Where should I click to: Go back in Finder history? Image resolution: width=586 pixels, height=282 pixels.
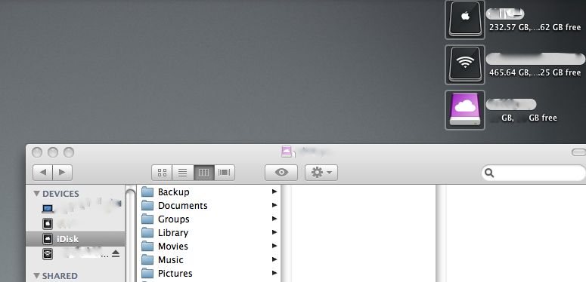[x=42, y=173]
